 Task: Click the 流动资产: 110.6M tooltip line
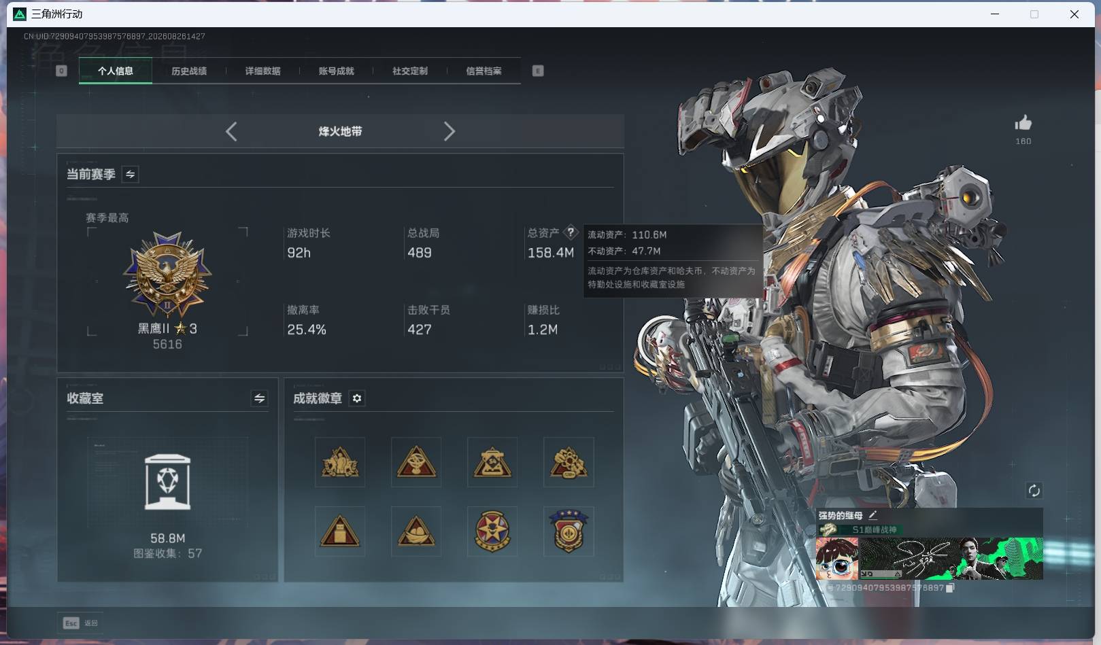pyautogui.click(x=627, y=234)
